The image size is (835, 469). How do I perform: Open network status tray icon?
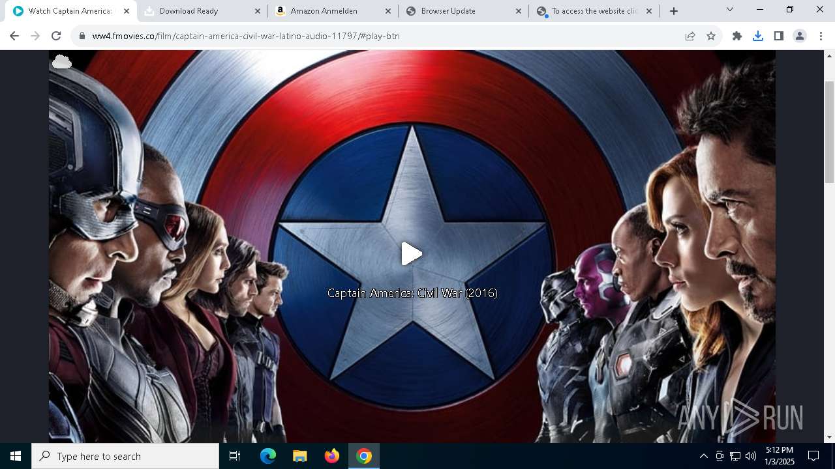point(735,456)
